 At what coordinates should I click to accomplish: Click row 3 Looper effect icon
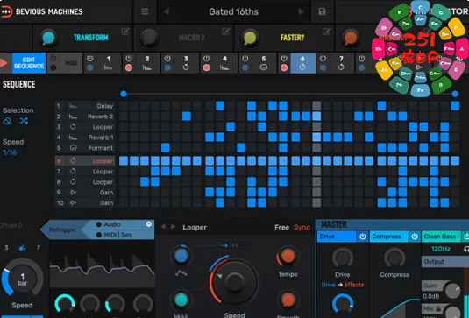[x=73, y=127]
